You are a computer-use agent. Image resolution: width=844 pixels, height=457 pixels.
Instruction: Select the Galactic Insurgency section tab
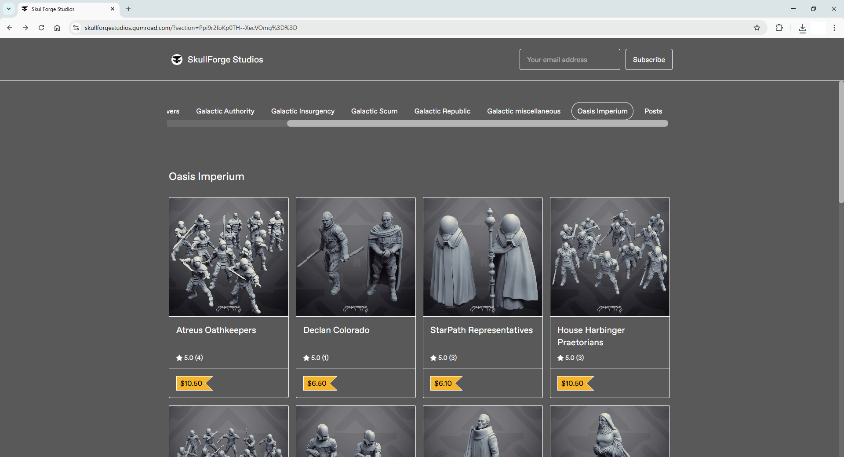coord(303,111)
